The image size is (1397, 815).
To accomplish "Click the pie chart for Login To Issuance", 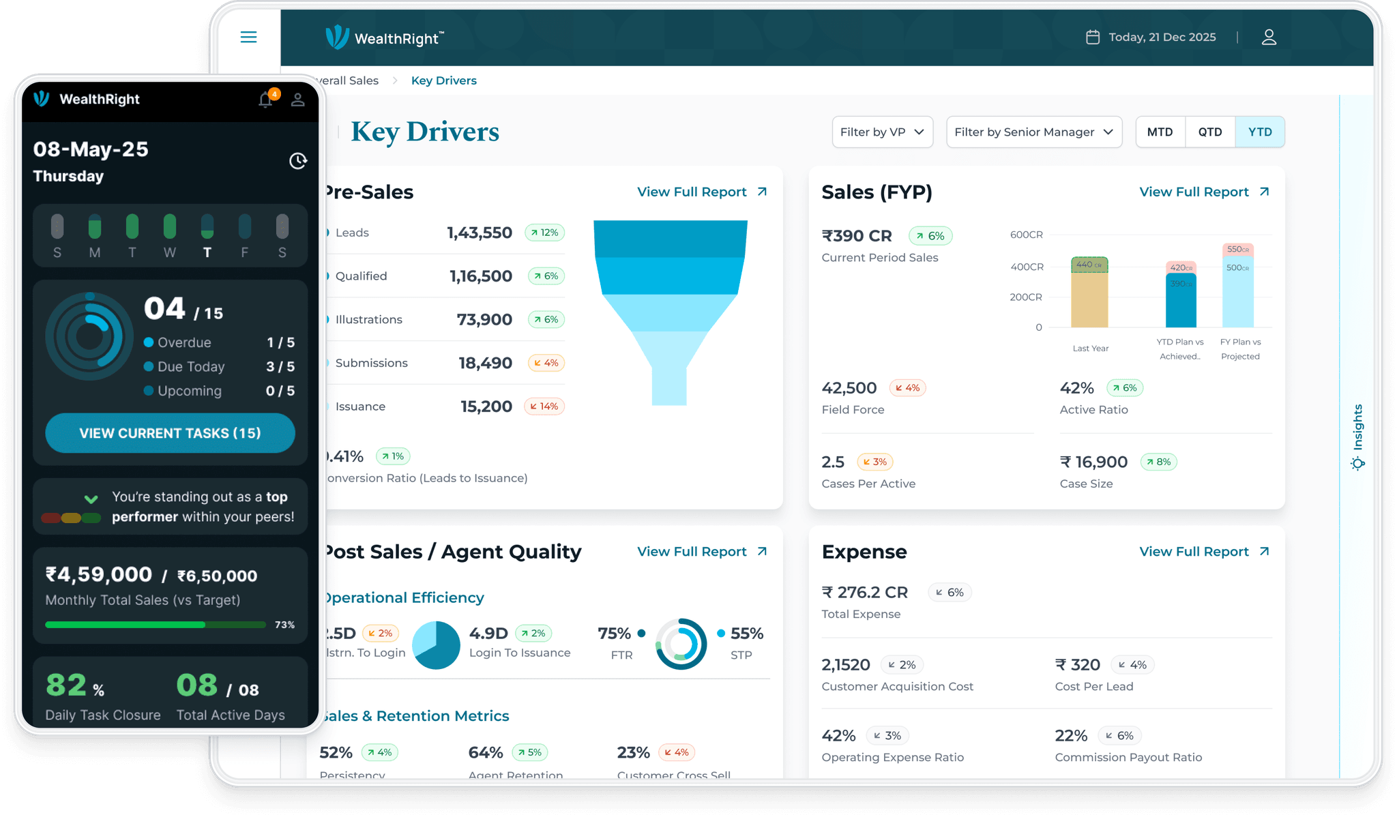I will click(x=437, y=644).
